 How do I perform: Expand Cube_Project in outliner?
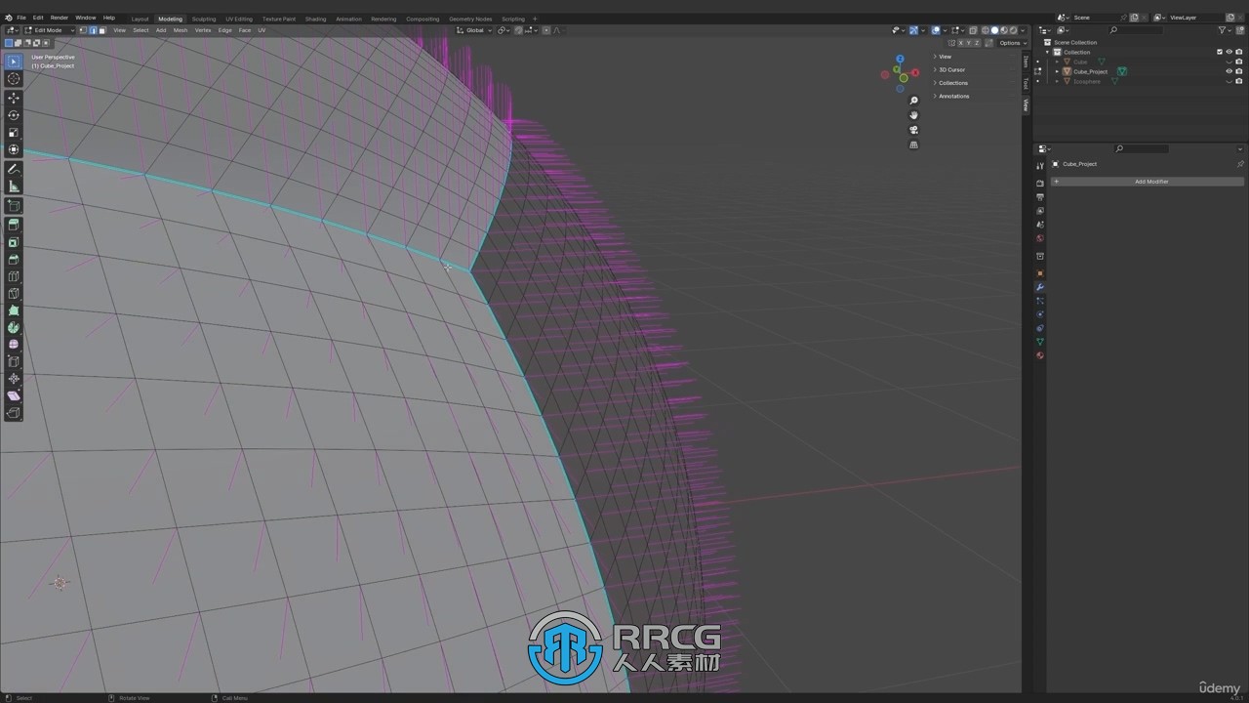pos(1057,71)
